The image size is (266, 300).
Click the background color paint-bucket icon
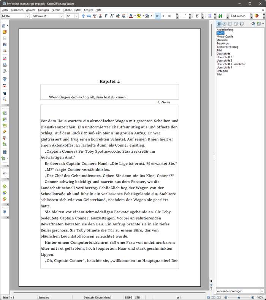point(147,16)
